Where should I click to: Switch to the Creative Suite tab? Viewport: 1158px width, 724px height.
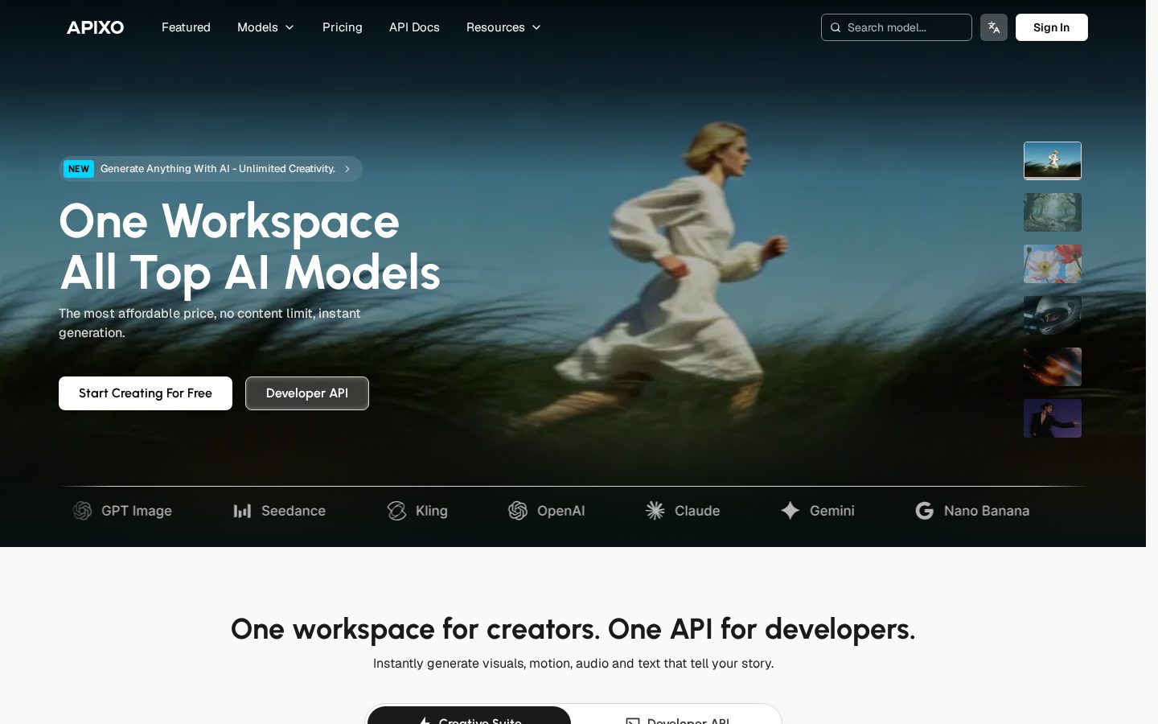469,716
